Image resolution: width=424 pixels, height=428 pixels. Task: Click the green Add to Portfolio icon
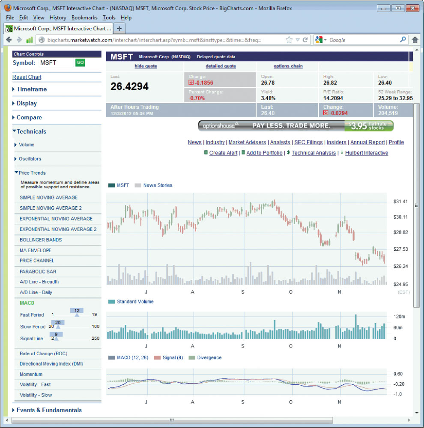click(243, 152)
